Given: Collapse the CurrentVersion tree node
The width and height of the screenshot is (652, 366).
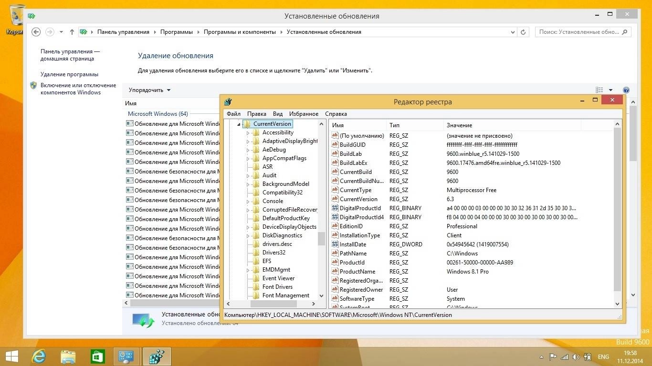Looking at the screenshot, I should click(x=239, y=124).
